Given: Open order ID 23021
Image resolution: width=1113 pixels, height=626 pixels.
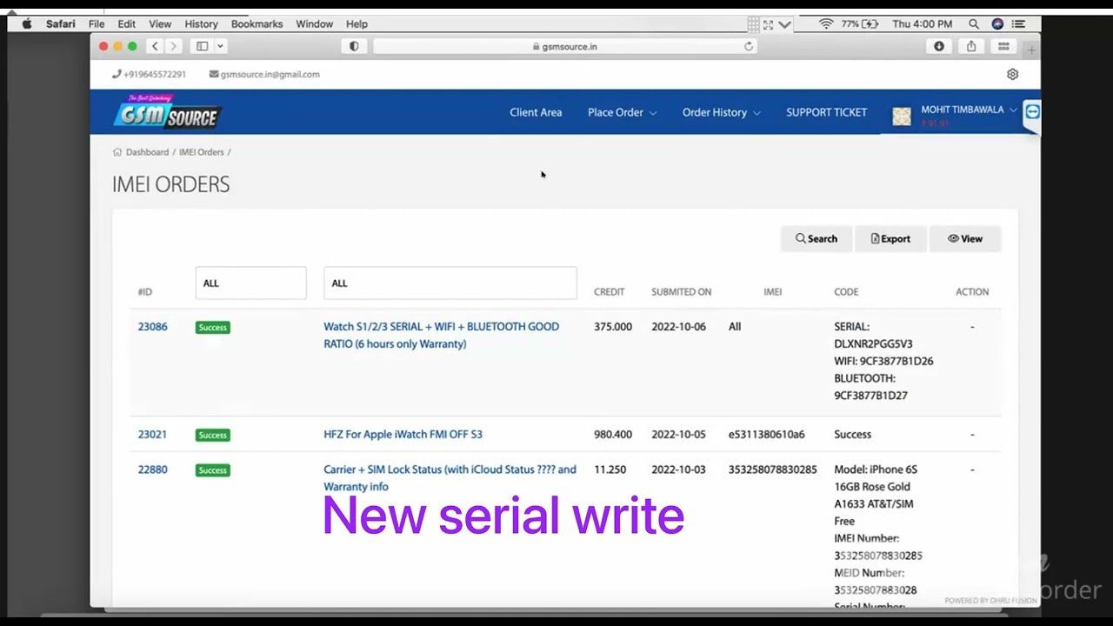Looking at the screenshot, I should [152, 435].
